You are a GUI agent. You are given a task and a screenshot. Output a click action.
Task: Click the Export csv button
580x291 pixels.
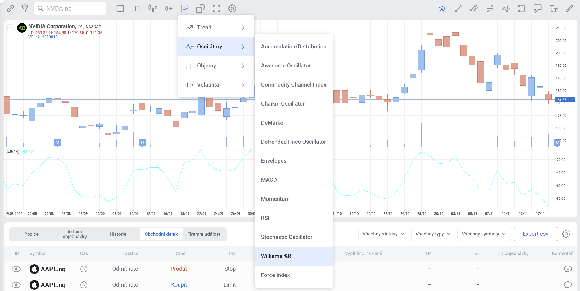[x=535, y=234]
